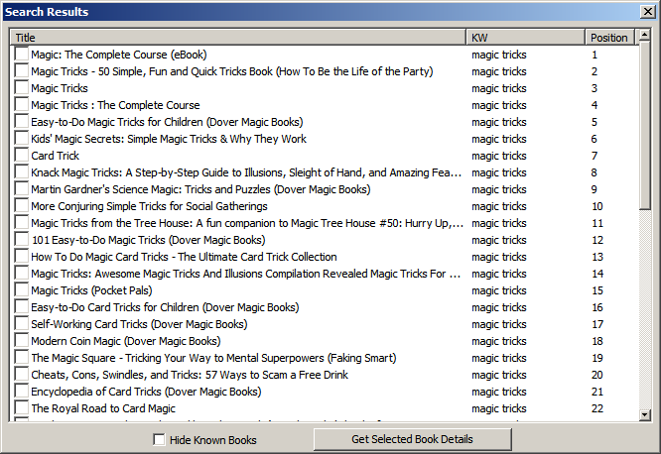
Task: Sort by the Position column header
Action: 609,38
